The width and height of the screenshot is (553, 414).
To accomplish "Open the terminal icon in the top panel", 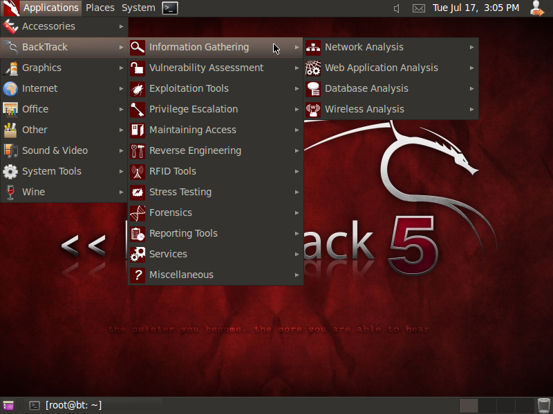I will point(169,8).
